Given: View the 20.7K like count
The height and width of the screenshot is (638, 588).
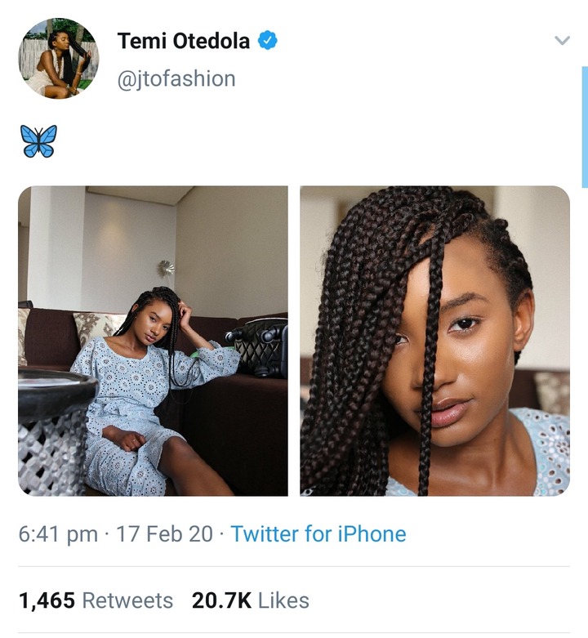Looking at the screenshot, I should tap(221, 600).
